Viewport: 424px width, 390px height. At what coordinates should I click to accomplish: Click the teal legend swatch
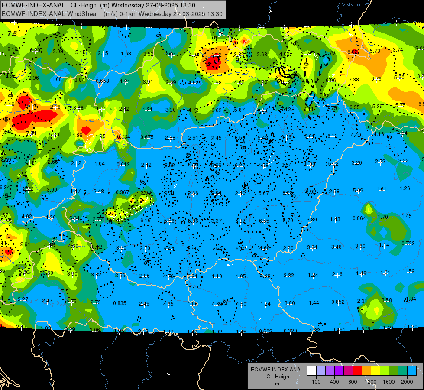(x=403, y=371)
